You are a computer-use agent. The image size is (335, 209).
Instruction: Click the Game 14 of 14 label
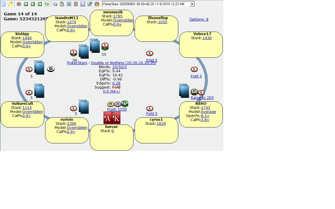[x=20, y=14]
